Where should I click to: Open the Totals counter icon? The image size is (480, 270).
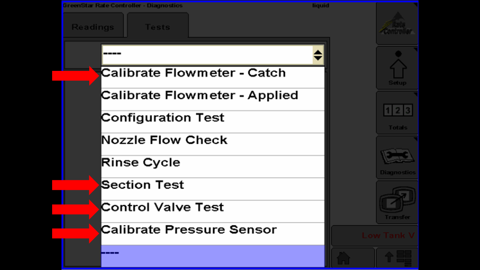coord(397,112)
